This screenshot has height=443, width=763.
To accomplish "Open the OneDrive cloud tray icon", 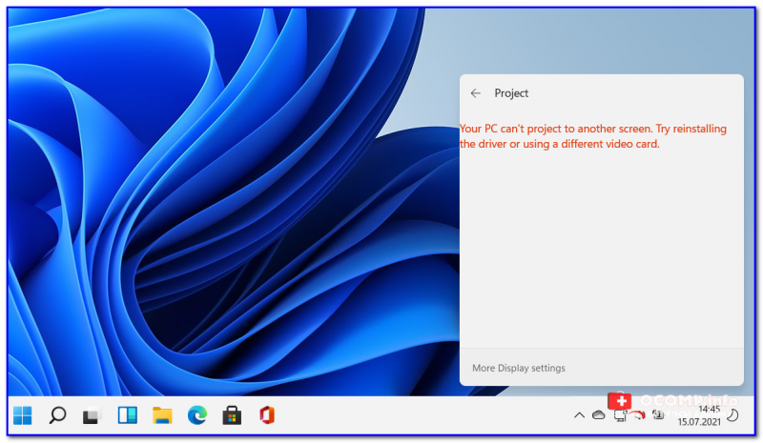I will pyautogui.click(x=599, y=415).
